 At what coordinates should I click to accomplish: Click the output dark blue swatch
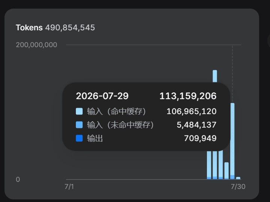pos(79,138)
